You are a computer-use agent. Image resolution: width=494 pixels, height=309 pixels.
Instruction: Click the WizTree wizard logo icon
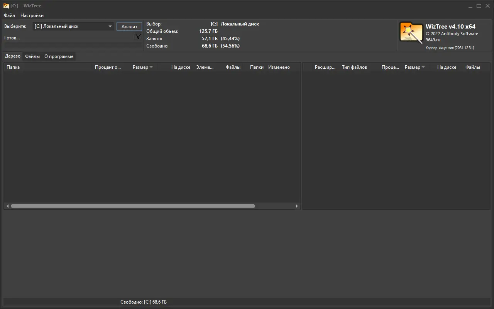tap(411, 32)
